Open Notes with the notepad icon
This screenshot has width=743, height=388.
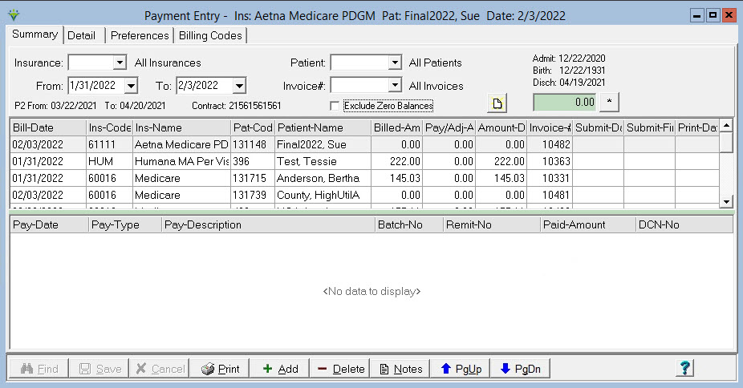[400, 369]
